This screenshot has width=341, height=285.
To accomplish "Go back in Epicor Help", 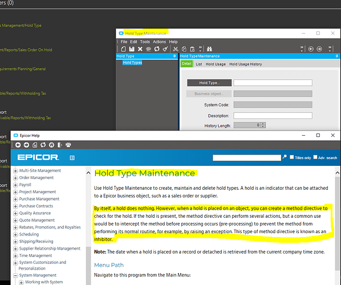I will [18, 145].
